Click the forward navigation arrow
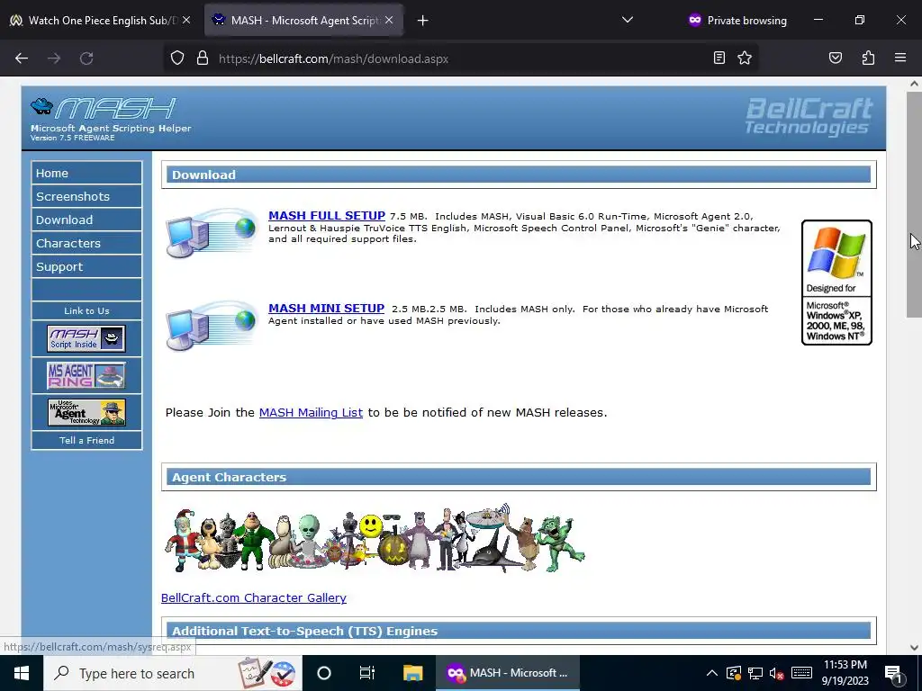922x691 pixels. [54, 58]
